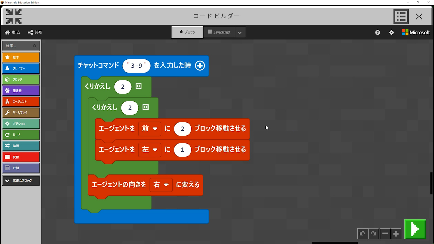Click the redo arrow icon

(x=373, y=233)
